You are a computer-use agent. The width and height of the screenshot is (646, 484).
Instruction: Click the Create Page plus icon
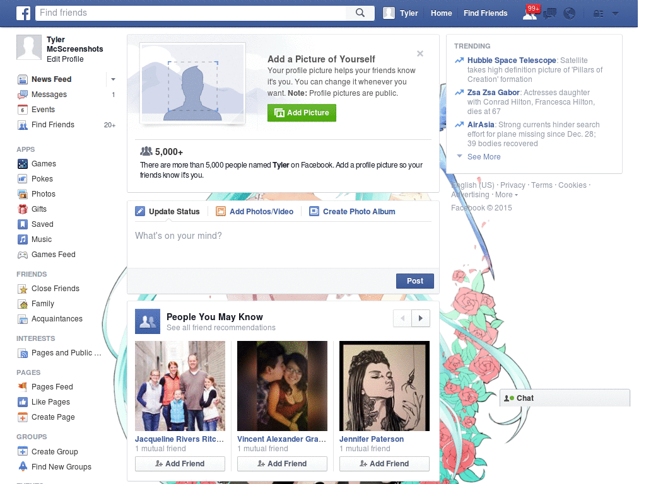point(23,417)
